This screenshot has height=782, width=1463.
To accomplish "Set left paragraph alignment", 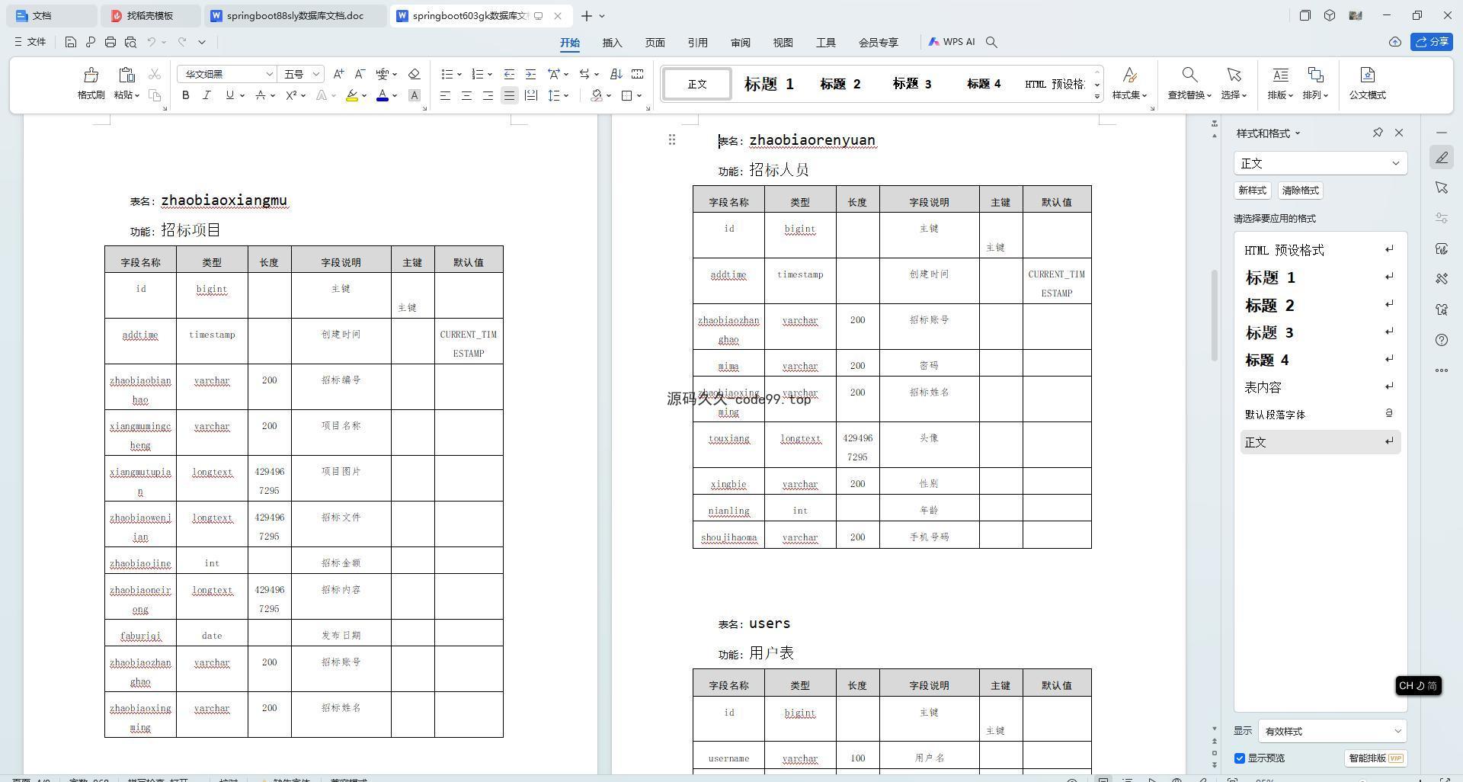I will click(445, 95).
